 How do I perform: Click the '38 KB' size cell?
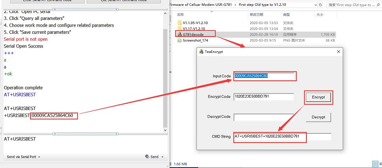[x=330, y=40]
